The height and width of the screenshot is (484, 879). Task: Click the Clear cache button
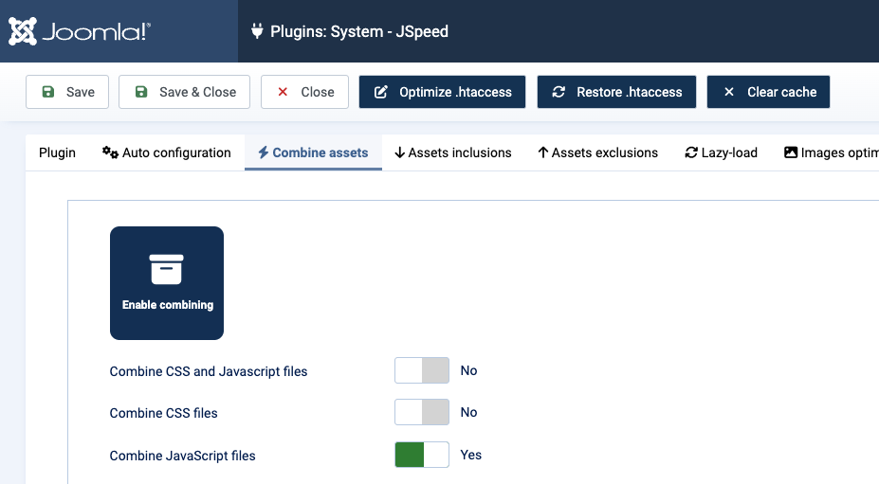click(x=769, y=92)
